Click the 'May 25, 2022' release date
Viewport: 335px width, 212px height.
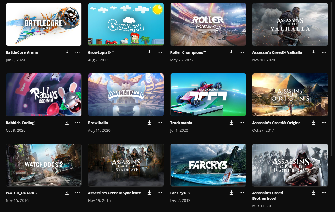182,60
